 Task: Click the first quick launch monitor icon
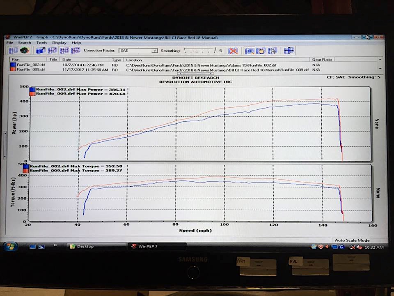click(33, 247)
